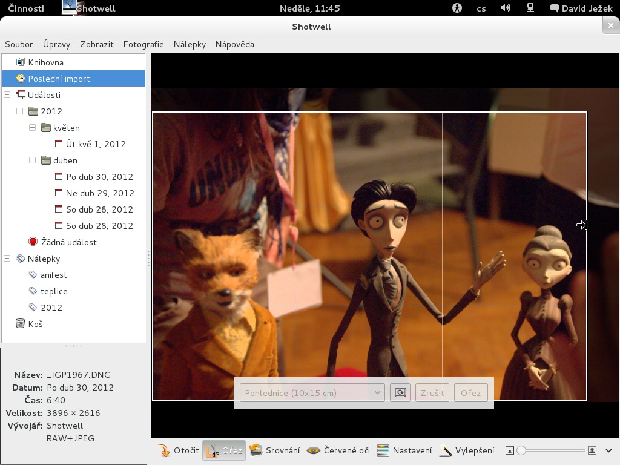
Task: Open the Úpravy menu
Action: (56, 44)
